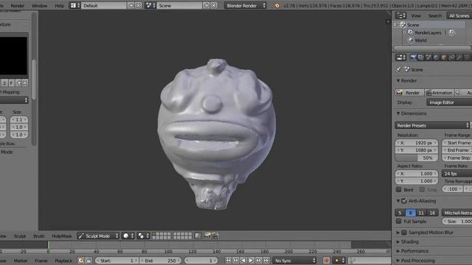Collapse the Render panel

tap(398, 80)
